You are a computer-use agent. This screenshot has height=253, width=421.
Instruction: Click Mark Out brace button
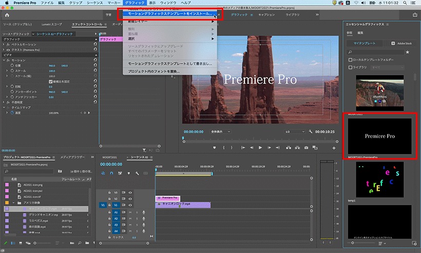(232, 148)
